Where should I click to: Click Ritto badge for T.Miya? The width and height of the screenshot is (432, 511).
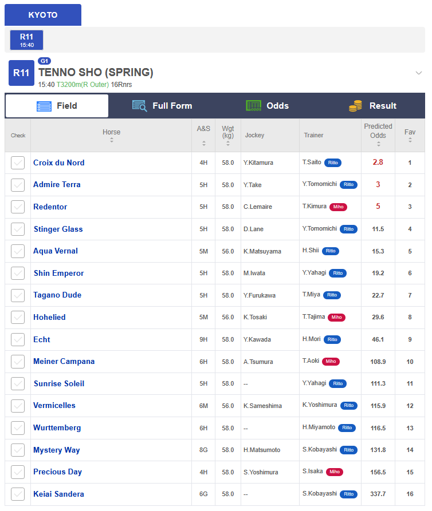[x=332, y=295]
